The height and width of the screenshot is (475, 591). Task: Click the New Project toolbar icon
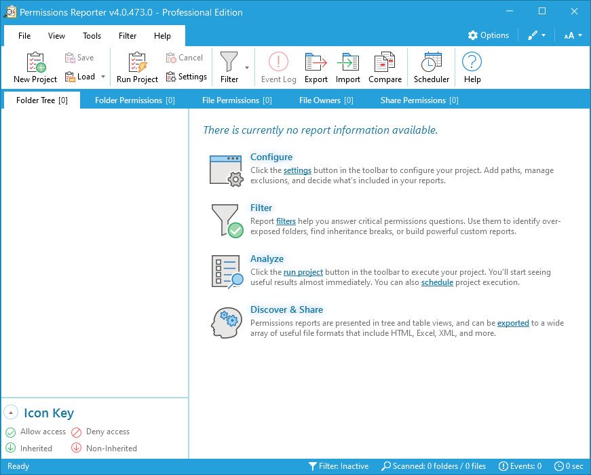[35, 62]
